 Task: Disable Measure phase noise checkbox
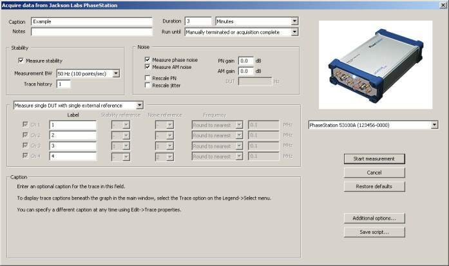[148, 59]
